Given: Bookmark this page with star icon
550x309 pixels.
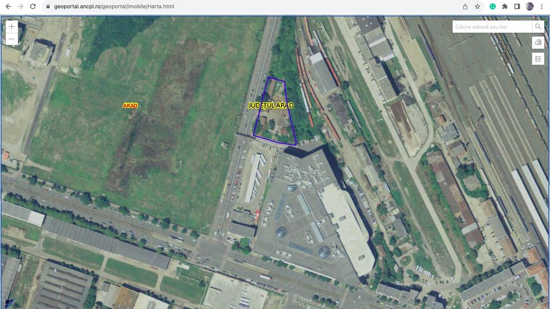Looking at the screenshot, I should coord(477,6).
